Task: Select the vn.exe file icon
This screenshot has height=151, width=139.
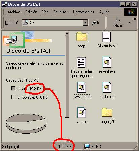Action: (x=82, y=113)
